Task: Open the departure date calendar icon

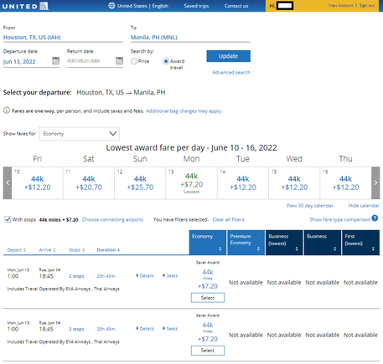Action: click(55, 60)
